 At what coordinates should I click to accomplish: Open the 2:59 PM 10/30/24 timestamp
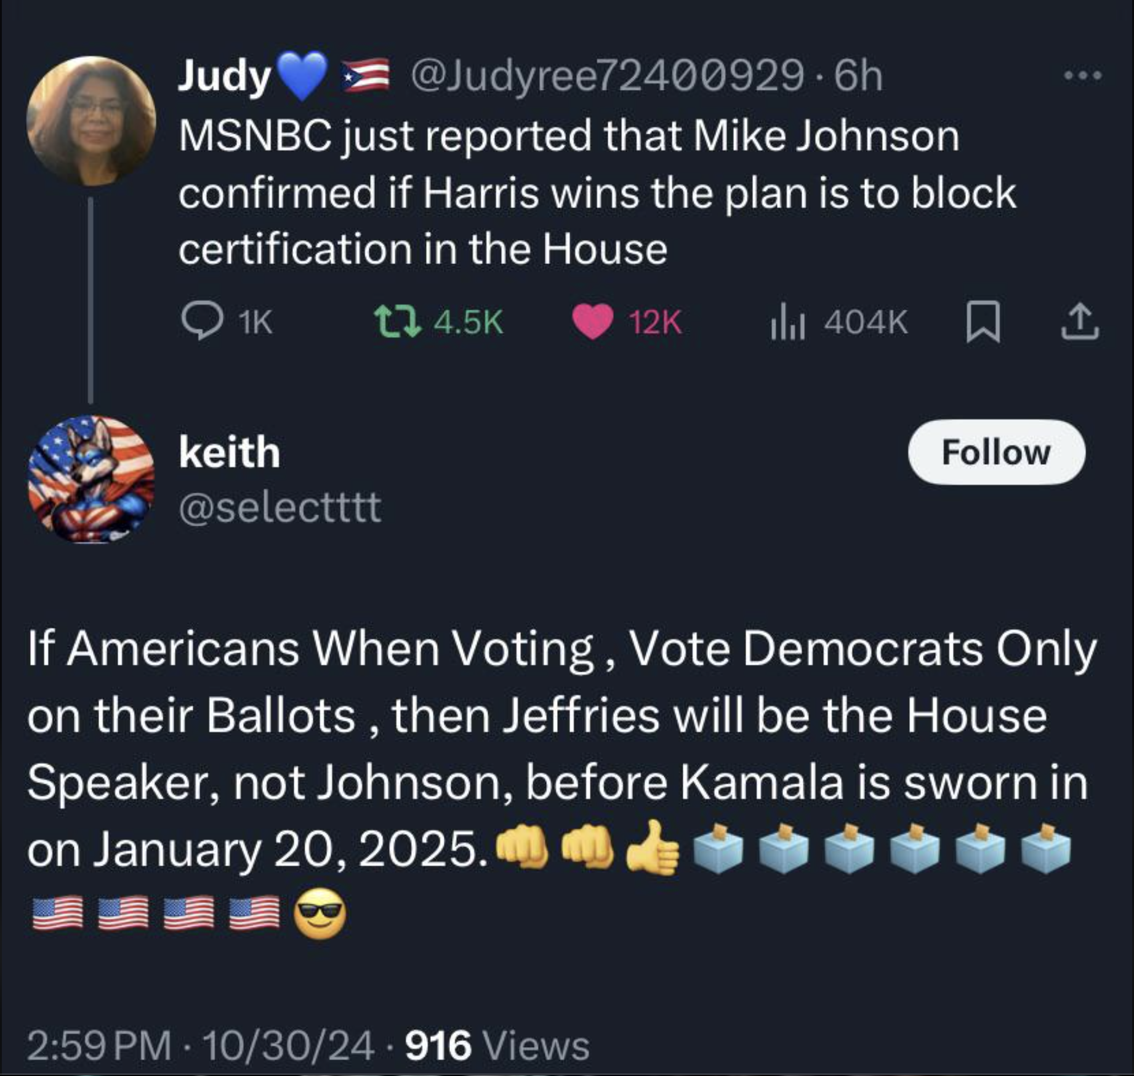200,1045
